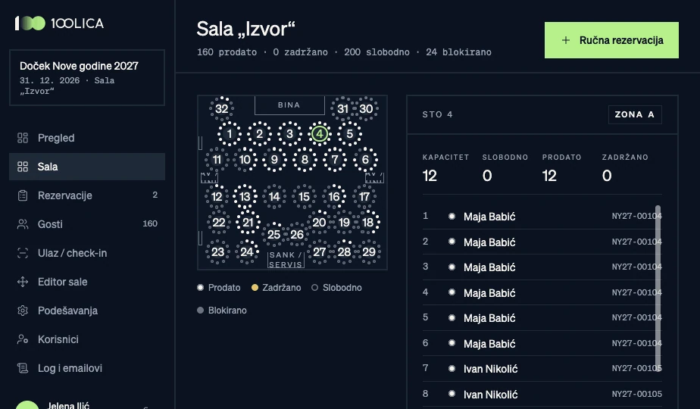Select table 13 on floor plan

(245, 196)
